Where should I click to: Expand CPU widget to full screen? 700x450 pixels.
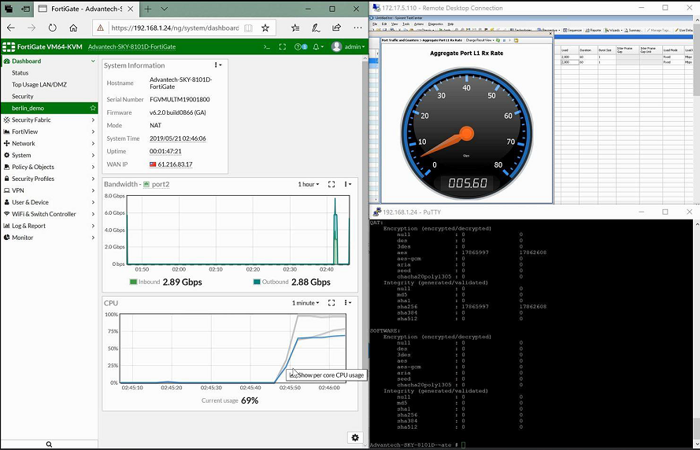tap(331, 303)
